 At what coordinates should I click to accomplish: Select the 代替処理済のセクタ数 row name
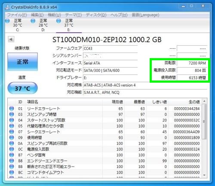[x=46, y=126]
